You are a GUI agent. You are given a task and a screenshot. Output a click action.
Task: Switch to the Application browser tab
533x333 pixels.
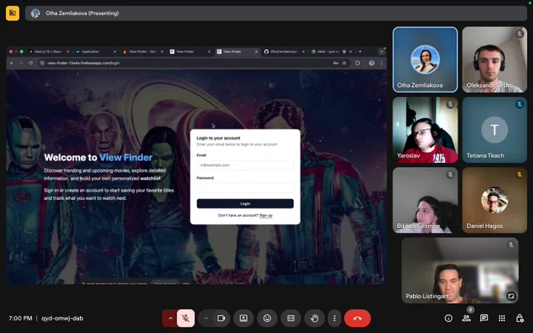(95, 52)
